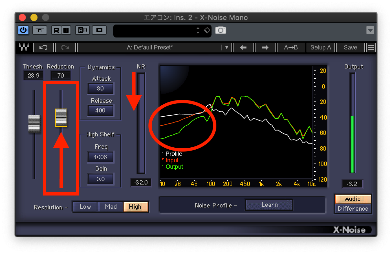The height and width of the screenshot is (254, 392).
Task: Click the A|B comparison icon in the header
Action: tap(82, 30)
